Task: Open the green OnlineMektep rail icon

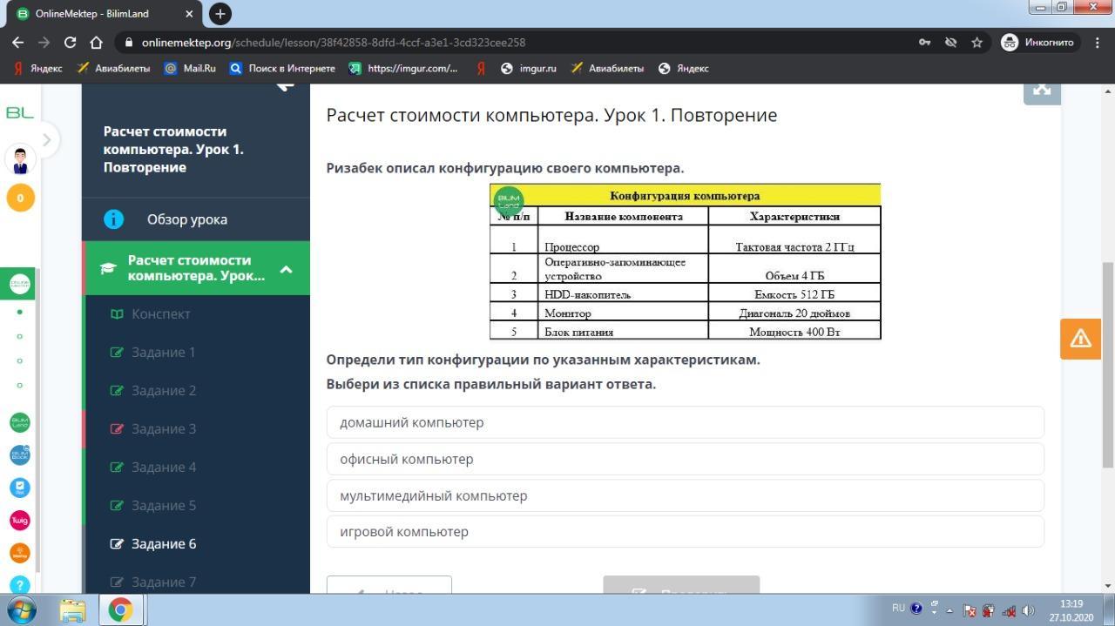Action: pyautogui.click(x=19, y=284)
